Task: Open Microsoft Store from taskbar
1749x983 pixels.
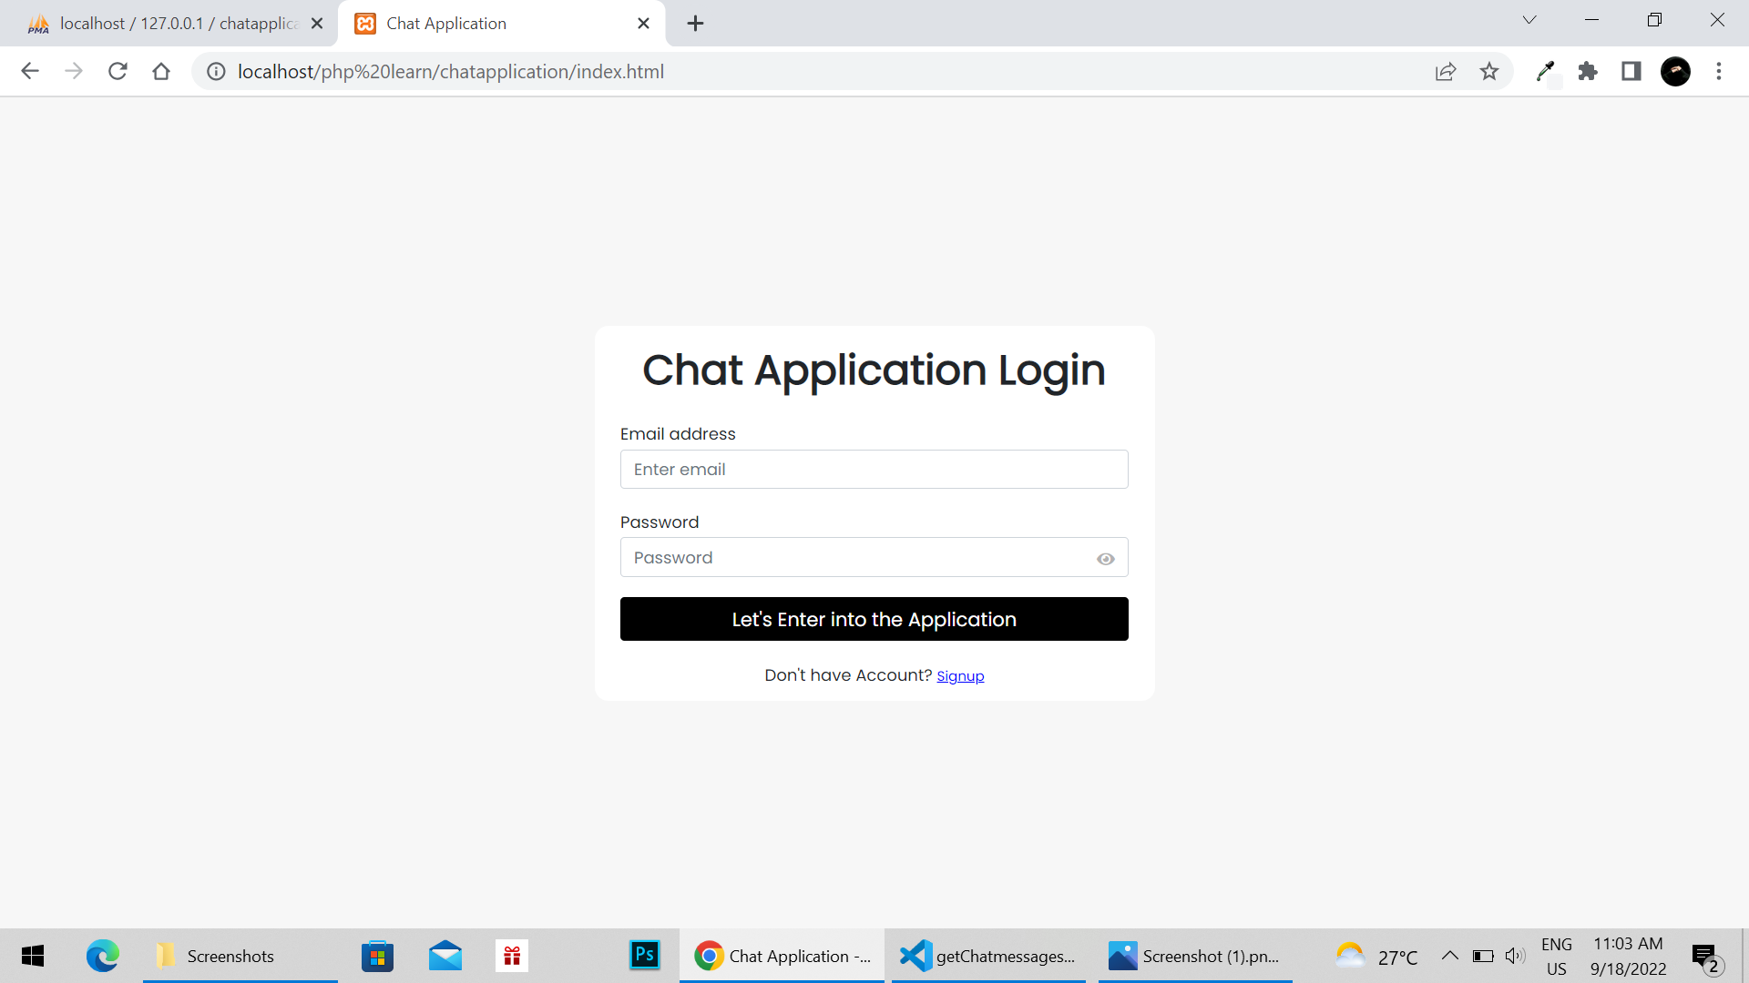Action: click(x=377, y=956)
